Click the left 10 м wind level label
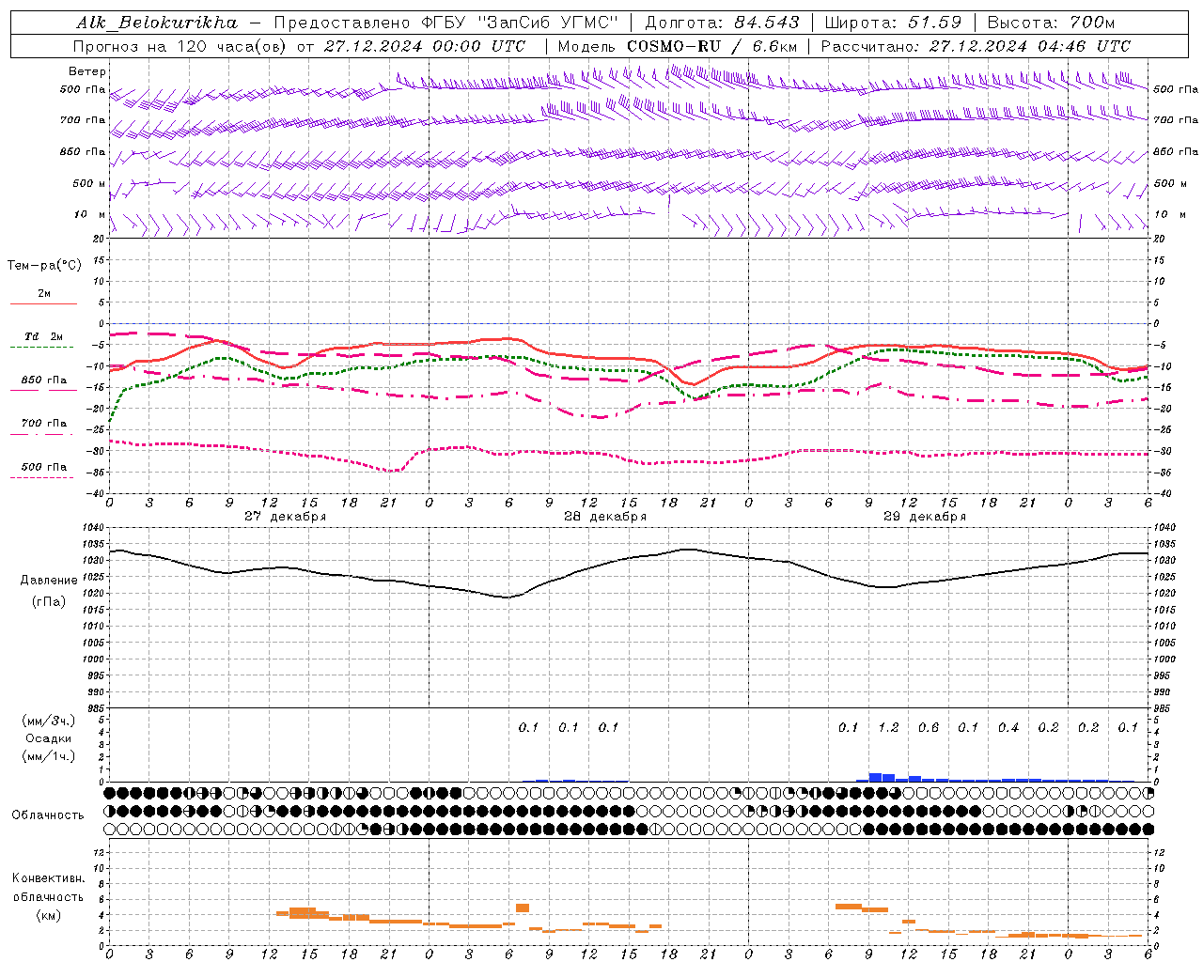The image size is (1203, 962). (x=89, y=214)
